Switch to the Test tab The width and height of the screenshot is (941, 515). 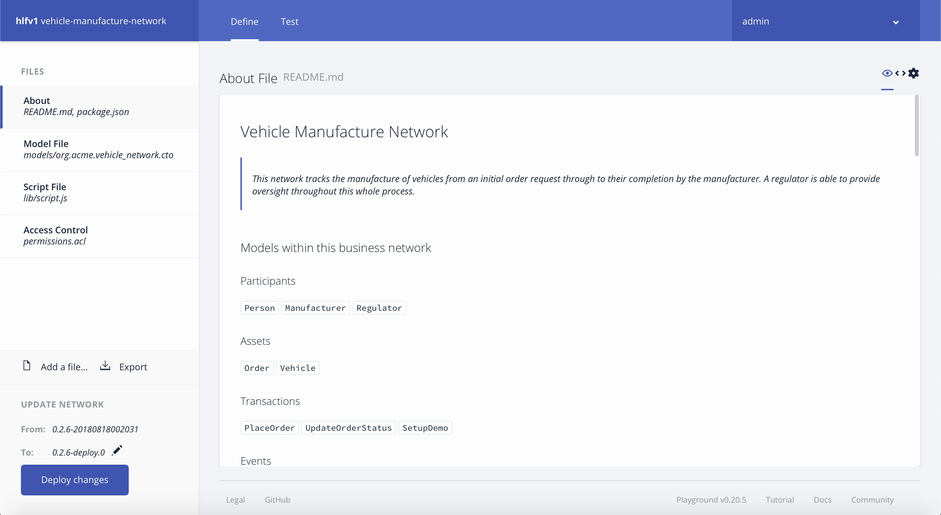289,22
